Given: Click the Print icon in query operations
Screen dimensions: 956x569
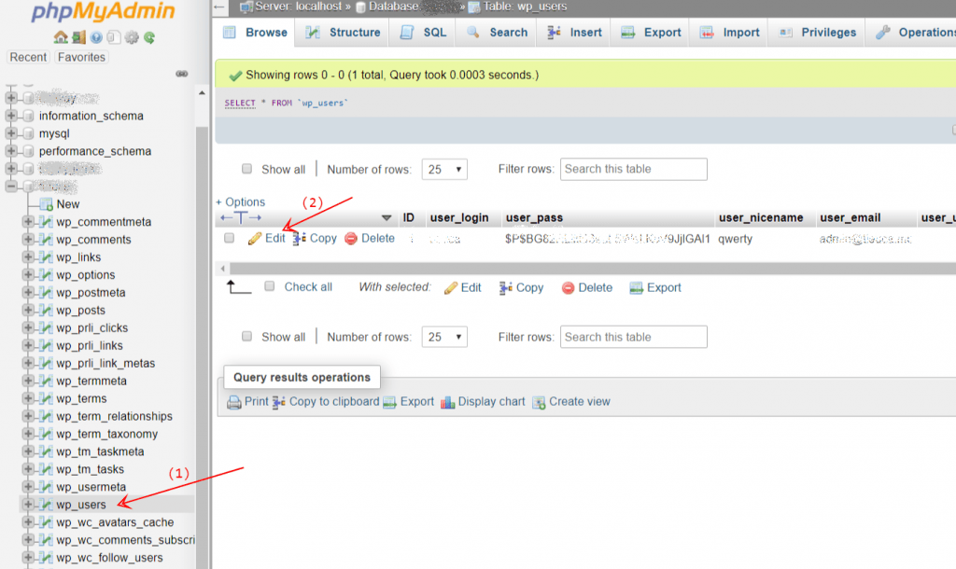Looking at the screenshot, I should click(x=234, y=402).
